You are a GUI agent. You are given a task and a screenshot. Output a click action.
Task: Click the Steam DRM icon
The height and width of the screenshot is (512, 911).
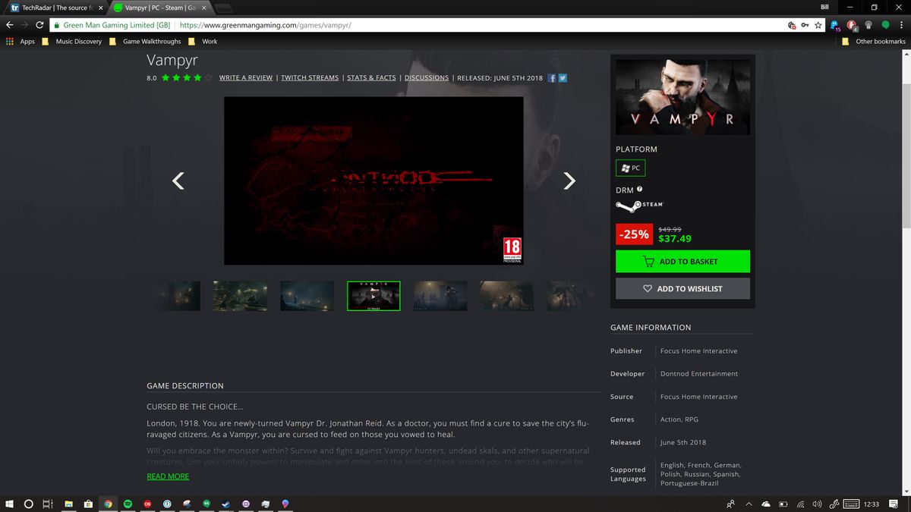tap(638, 204)
